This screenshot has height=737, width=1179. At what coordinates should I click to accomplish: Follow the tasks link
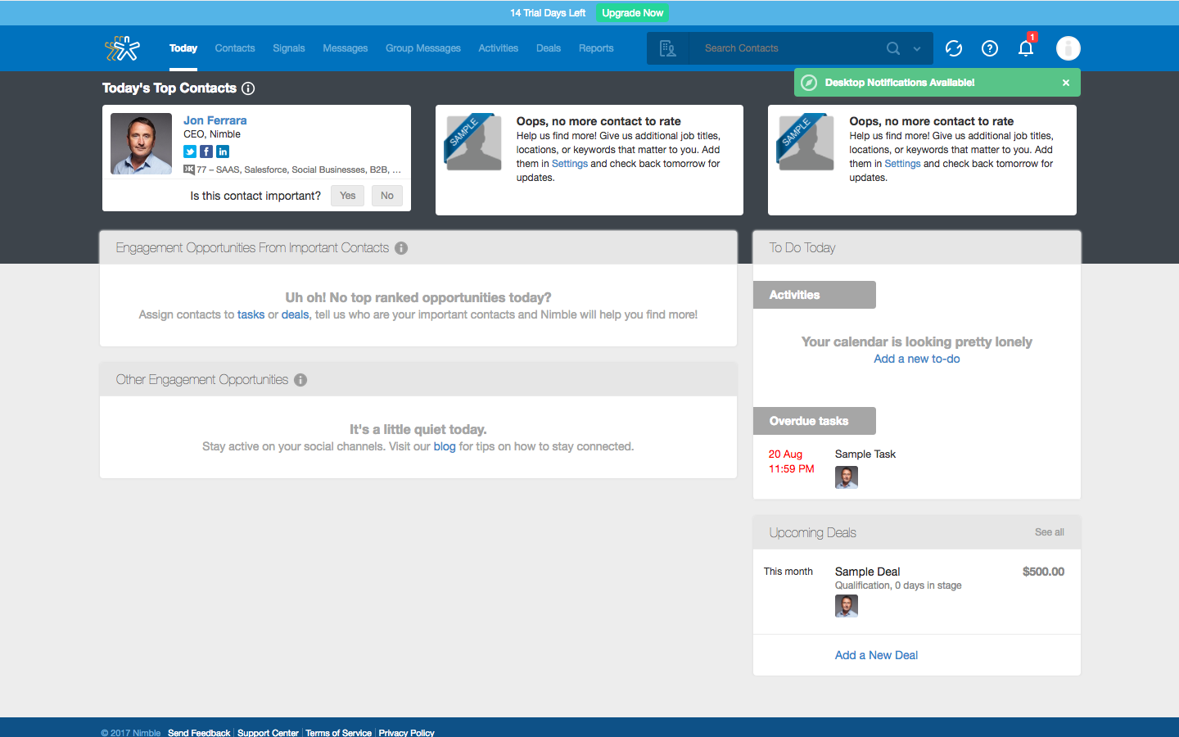[x=251, y=314]
